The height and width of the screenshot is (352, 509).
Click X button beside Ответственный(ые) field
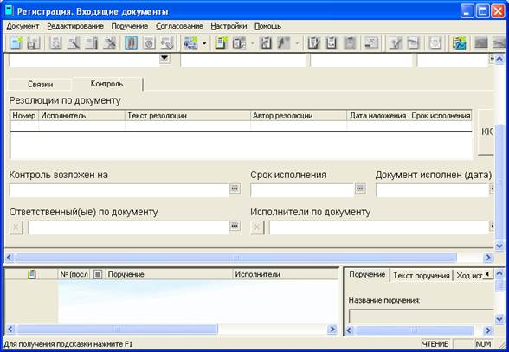[x=16, y=227]
